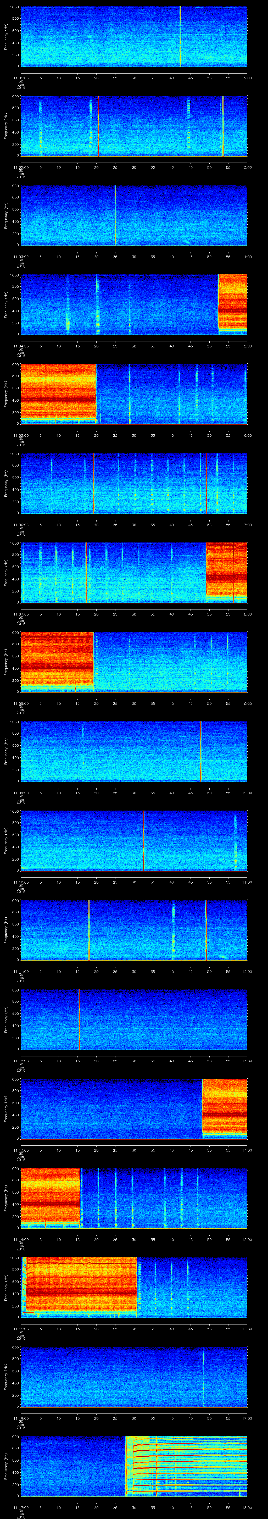This screenshot has height=1519, width=268.
Task: Click the red spike in the 11:01:00 spectrogram
Action: coord(180,37)
